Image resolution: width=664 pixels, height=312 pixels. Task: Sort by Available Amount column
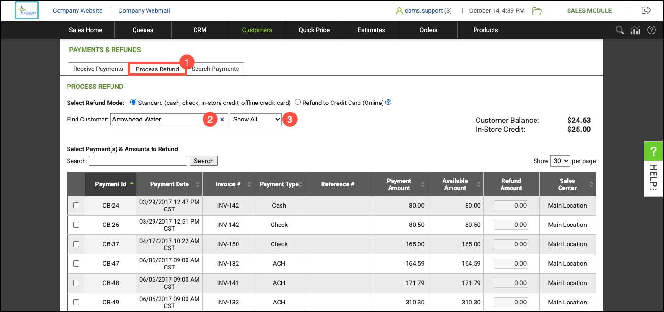tap(455, 184)
